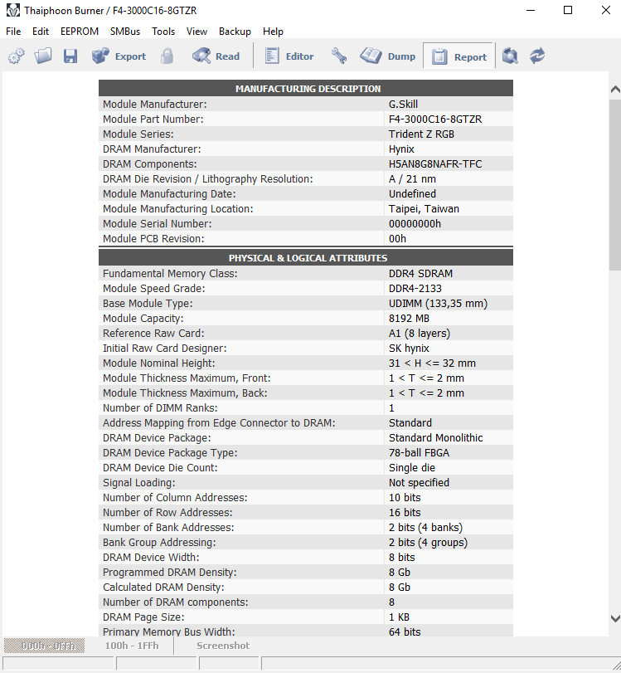Click the F4-3000C16-8GTZR part number value
Screen dimensions: 621x673
click(x=435, y=119)
